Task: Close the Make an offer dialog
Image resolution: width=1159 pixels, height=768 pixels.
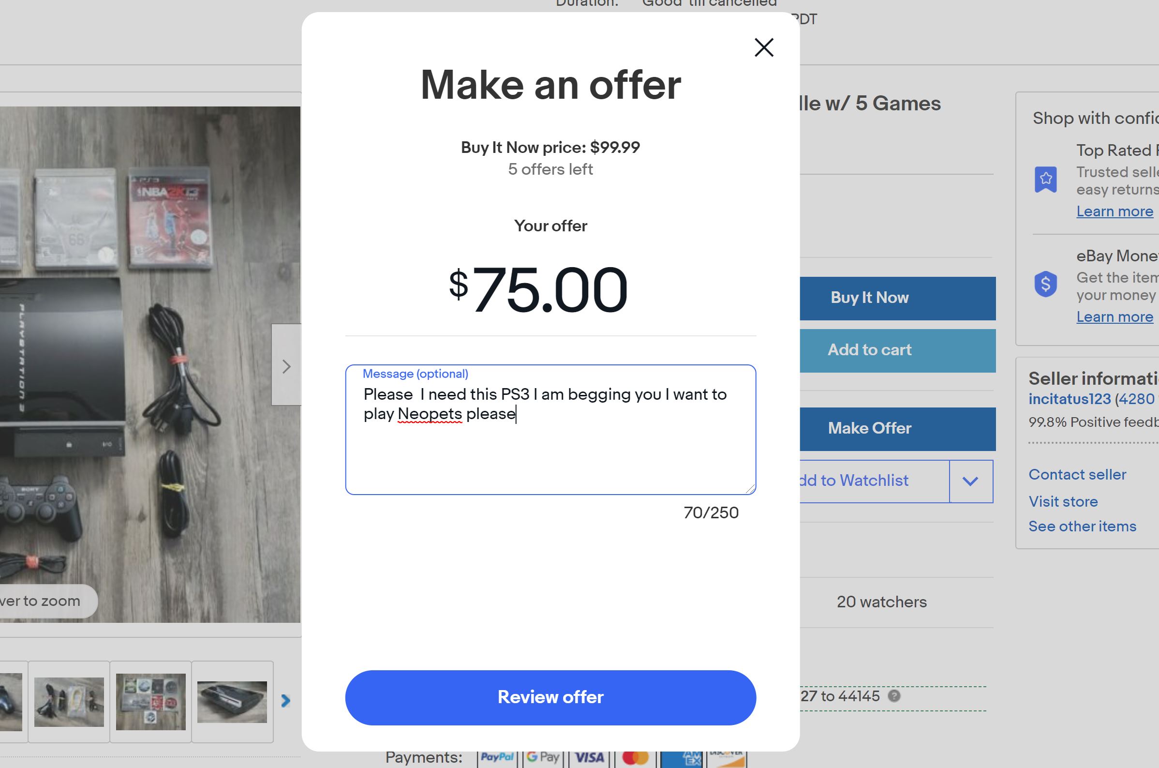Action: (x=764, y=47)
